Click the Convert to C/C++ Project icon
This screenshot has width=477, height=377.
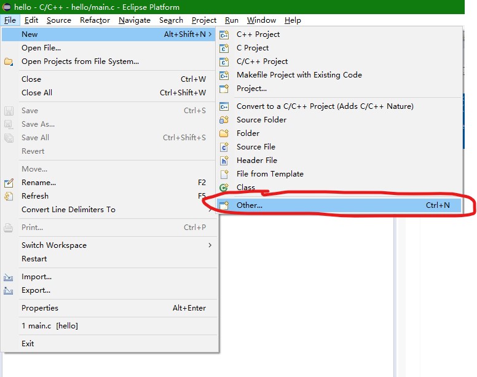pos(224,106)
